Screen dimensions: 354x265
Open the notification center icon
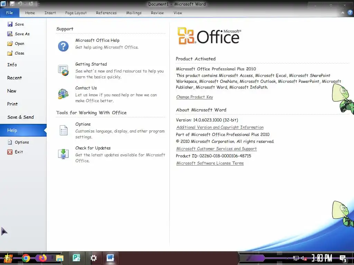tap(343, 259)
